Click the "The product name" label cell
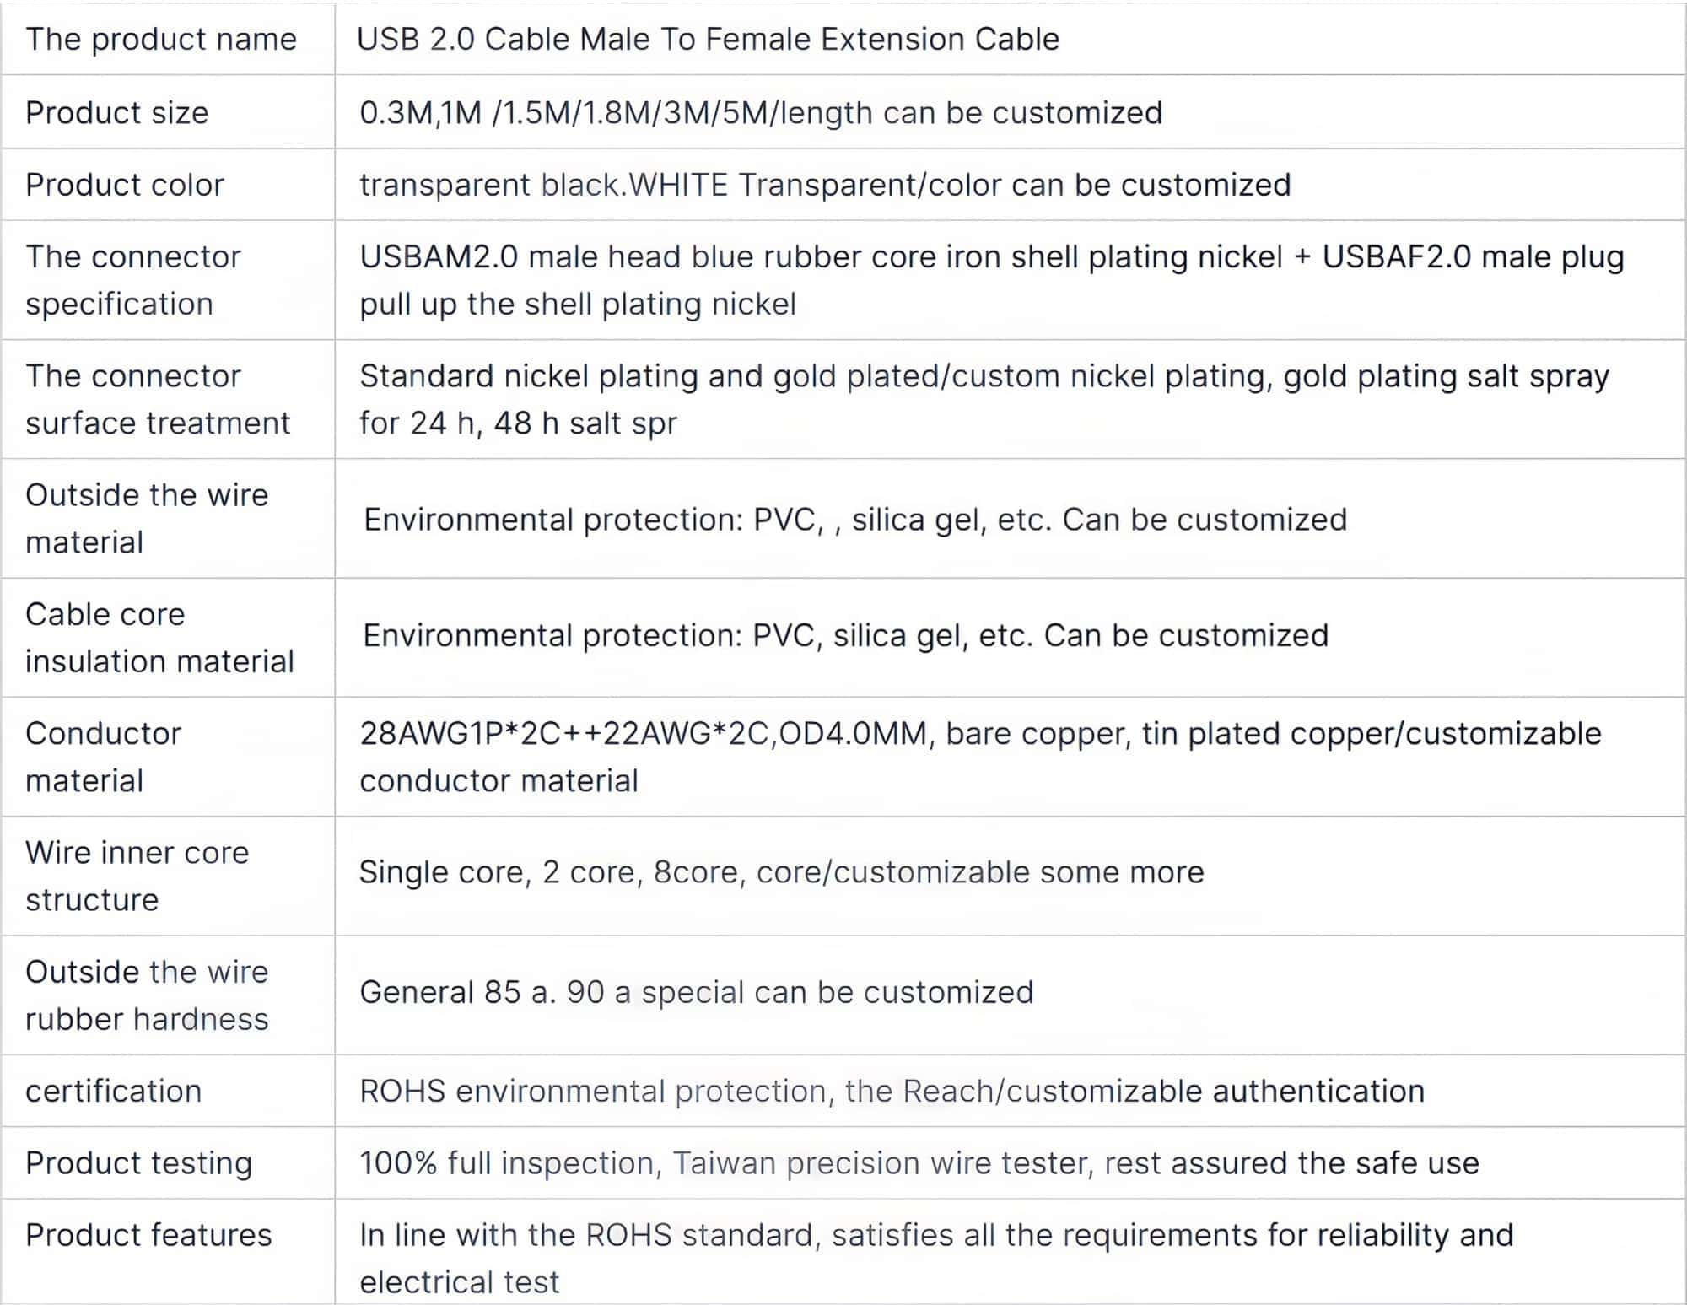The width and height of the screenshot is (1687, 1305). tap(161, 40)
